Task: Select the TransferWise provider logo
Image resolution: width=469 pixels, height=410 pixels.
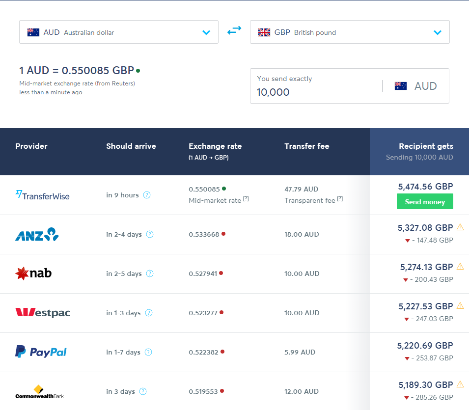Action: pos(43,195)
